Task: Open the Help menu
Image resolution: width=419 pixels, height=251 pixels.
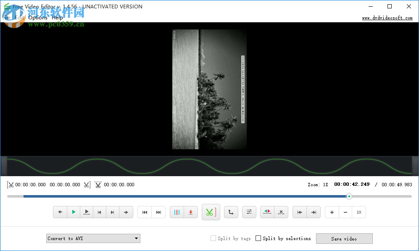Action: (x=57, y=17)
